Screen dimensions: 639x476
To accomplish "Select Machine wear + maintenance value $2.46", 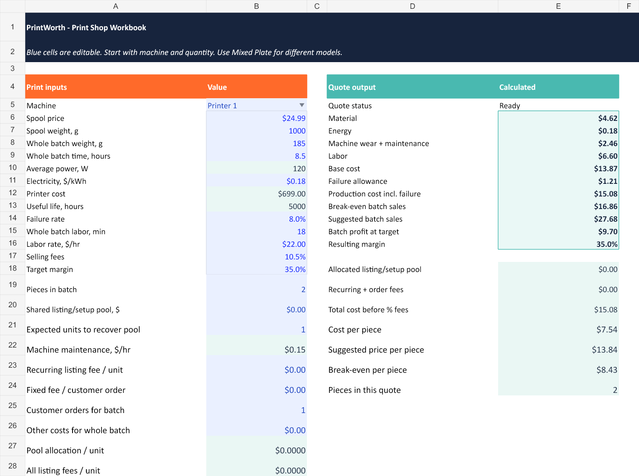I will 558,143.
